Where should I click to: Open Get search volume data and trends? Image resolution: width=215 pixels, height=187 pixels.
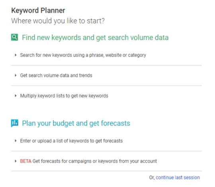click(56, 75)
